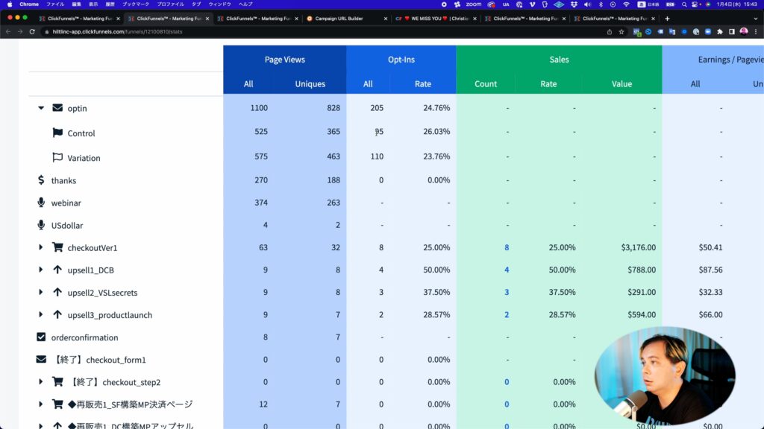Screen dimensions: 764x429
Task: Open the sales count link for upsell1_DCB
Action: [x=507, y=270]
